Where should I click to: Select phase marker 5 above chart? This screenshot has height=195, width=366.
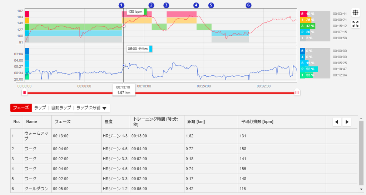[211, 5]
